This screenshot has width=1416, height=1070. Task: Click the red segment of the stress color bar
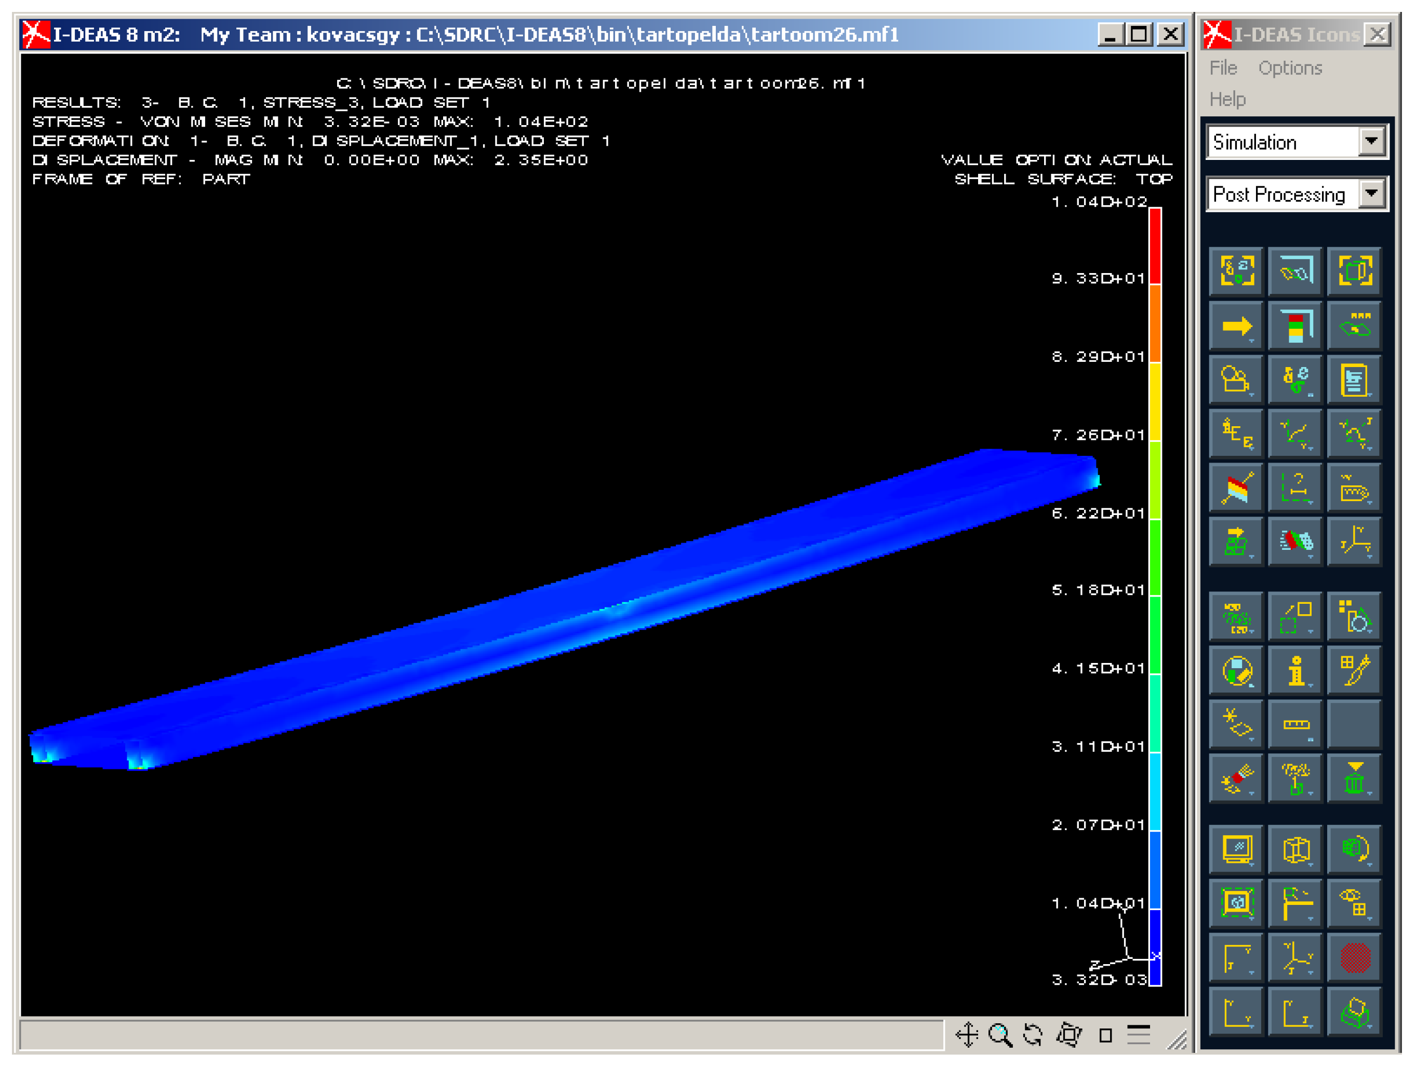[x=1155, y=247]
